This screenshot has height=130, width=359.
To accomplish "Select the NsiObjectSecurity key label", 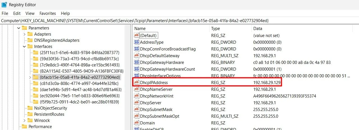I will pos(50,108).
